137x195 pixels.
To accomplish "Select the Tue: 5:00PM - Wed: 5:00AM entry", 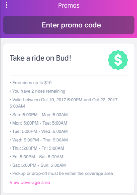I will (39, 131).
